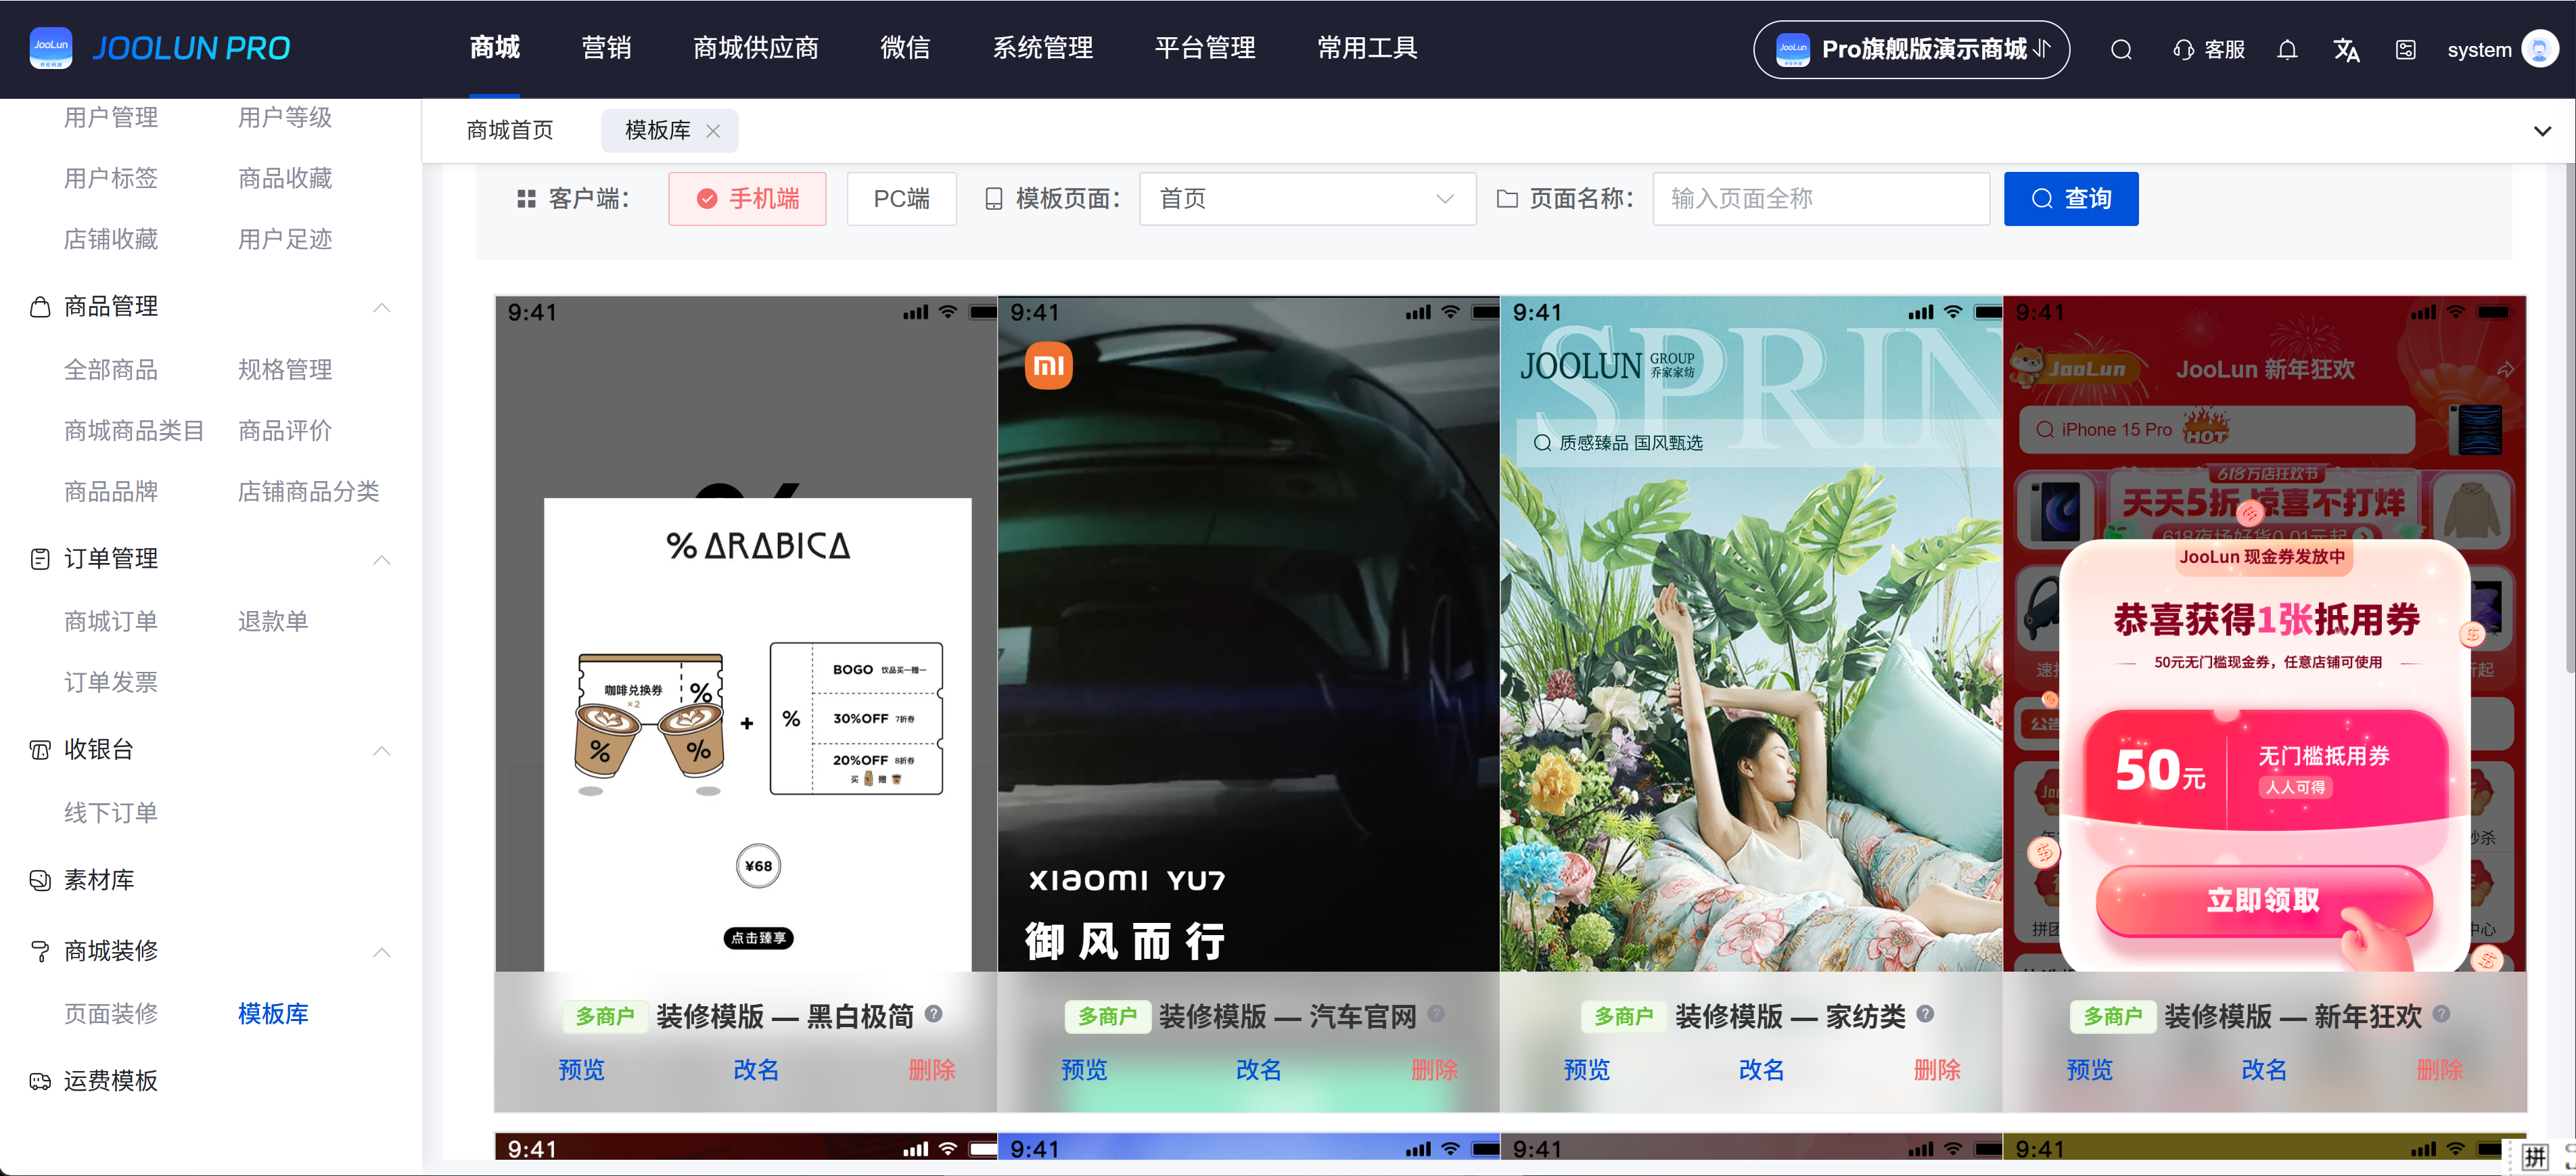Click the 查询 search button

point(2071,199)
